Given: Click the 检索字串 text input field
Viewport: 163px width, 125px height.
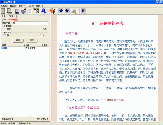Looking at the screenshot, I should pos(30,23).
